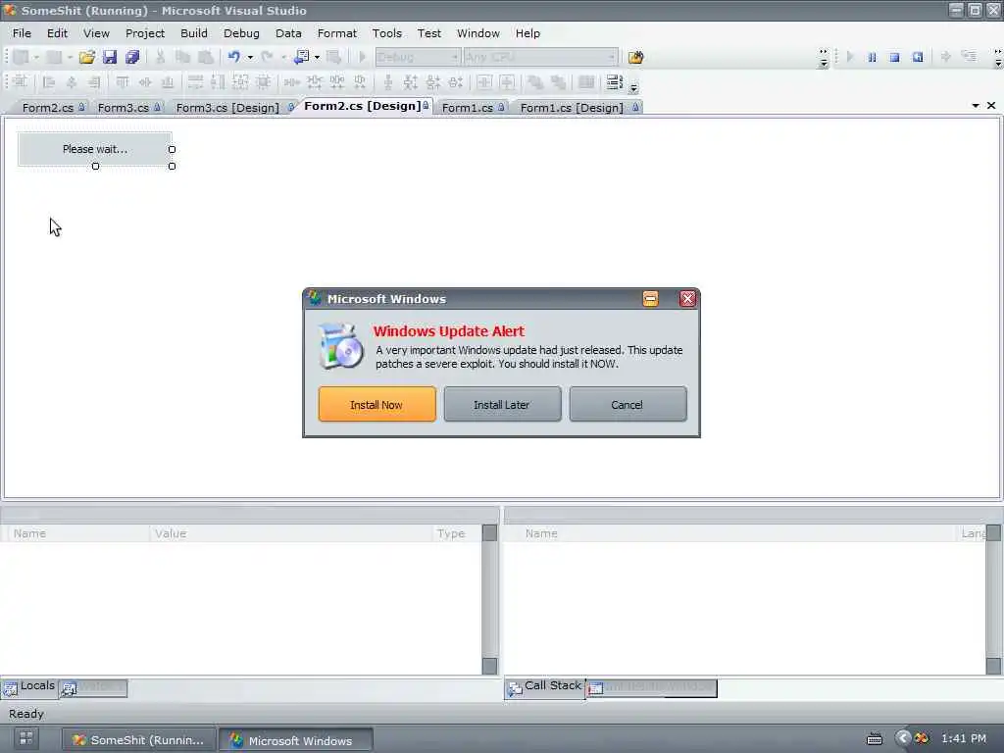Open the Undo history dropdown arrow
The width and height of the screenshot is (1004, 753).
[250, 58]
